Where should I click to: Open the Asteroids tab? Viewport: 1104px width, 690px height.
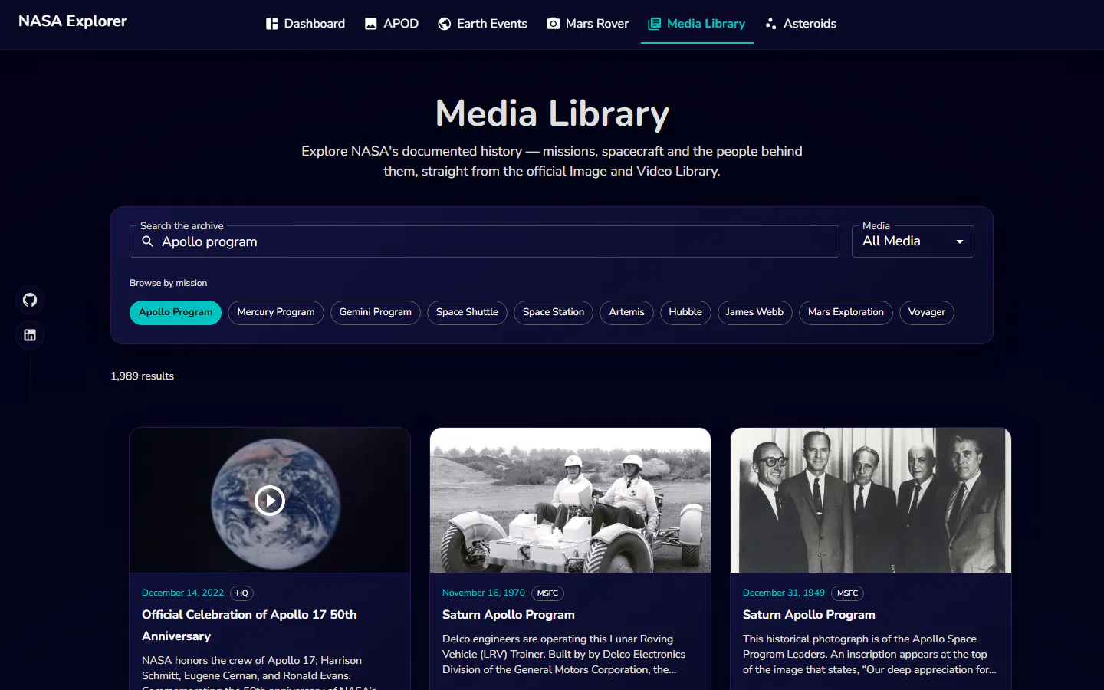click(801, 24)
